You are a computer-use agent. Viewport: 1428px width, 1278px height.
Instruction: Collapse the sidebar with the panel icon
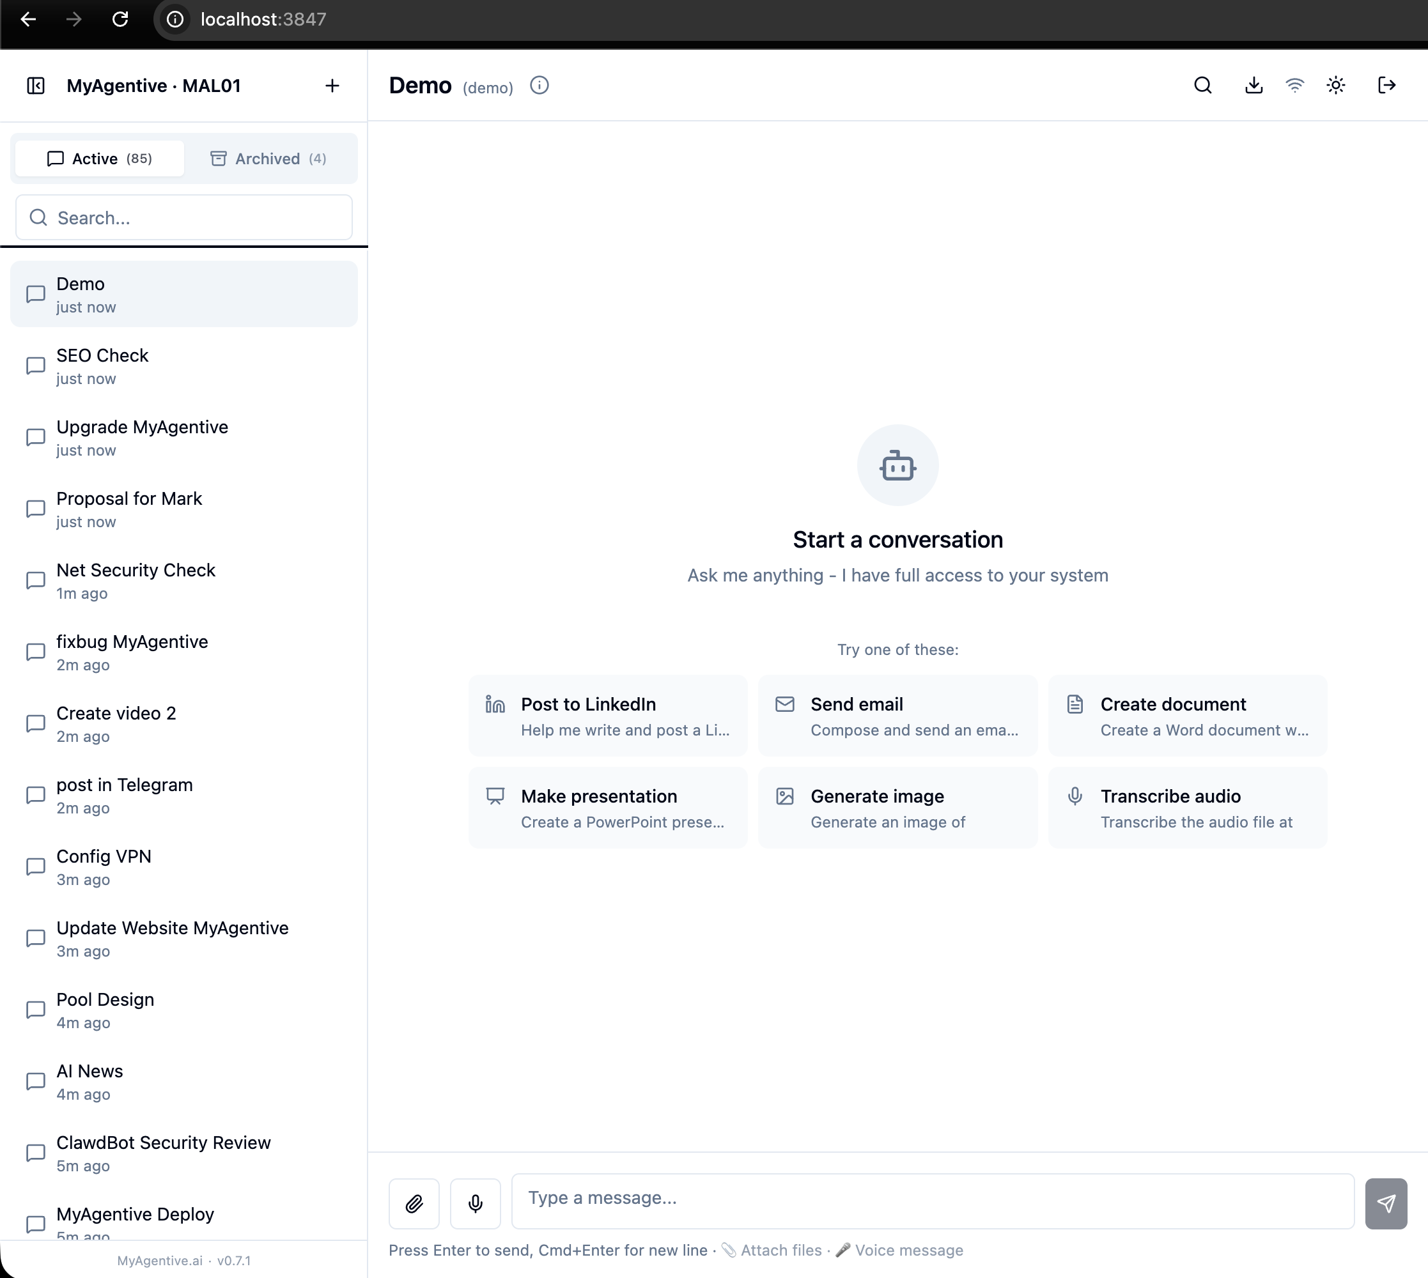(35, 86)
